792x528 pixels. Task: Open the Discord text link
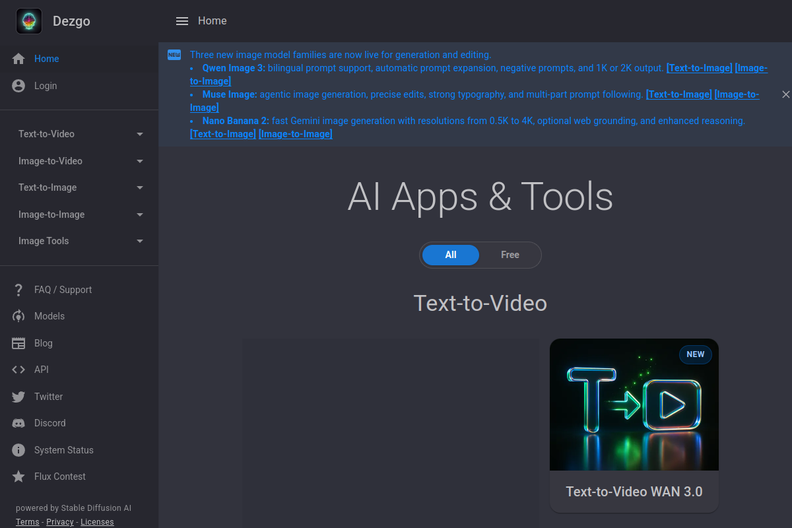pos(50,423)
